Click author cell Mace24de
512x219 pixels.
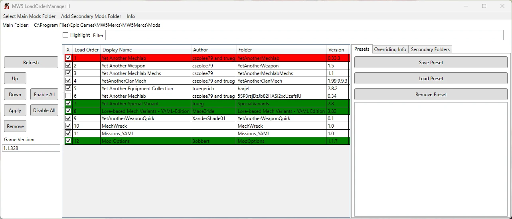213,111
